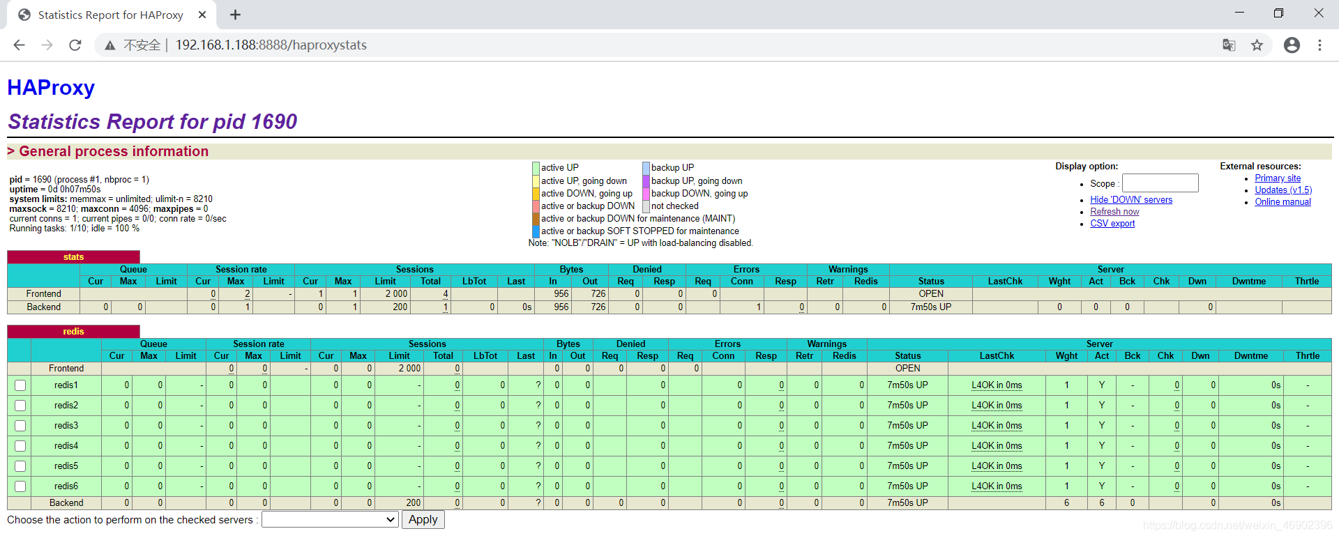Check the redis6 server checkbox

(20, 486)
